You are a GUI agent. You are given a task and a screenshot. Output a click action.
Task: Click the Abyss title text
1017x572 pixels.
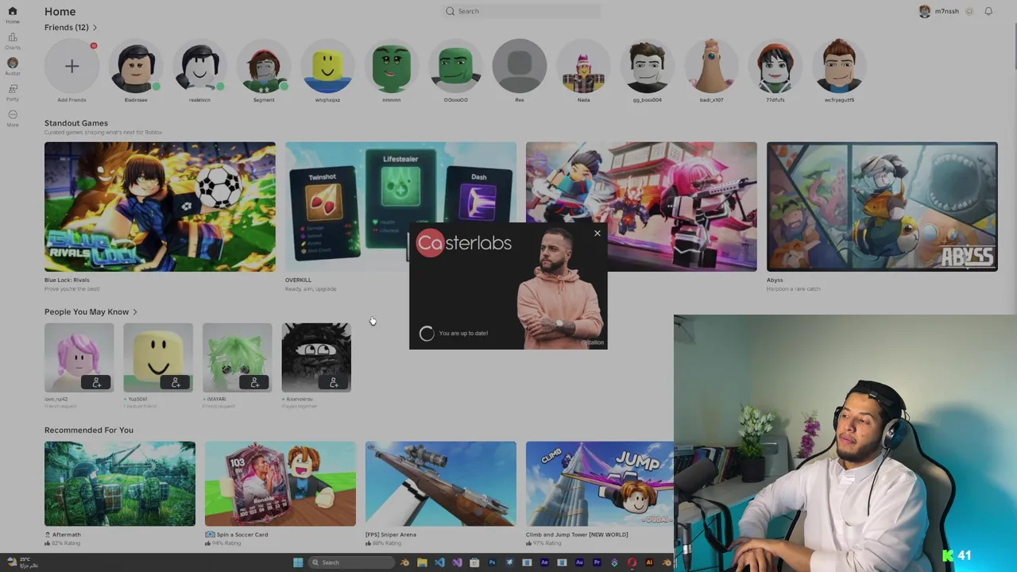tap(775, 280)
